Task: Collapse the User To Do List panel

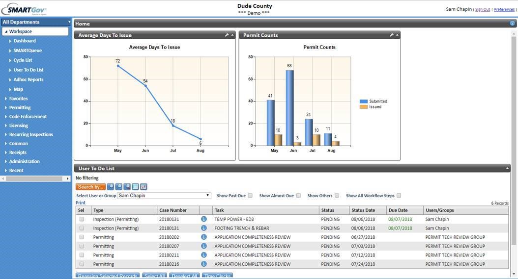Action: (508, 169)
